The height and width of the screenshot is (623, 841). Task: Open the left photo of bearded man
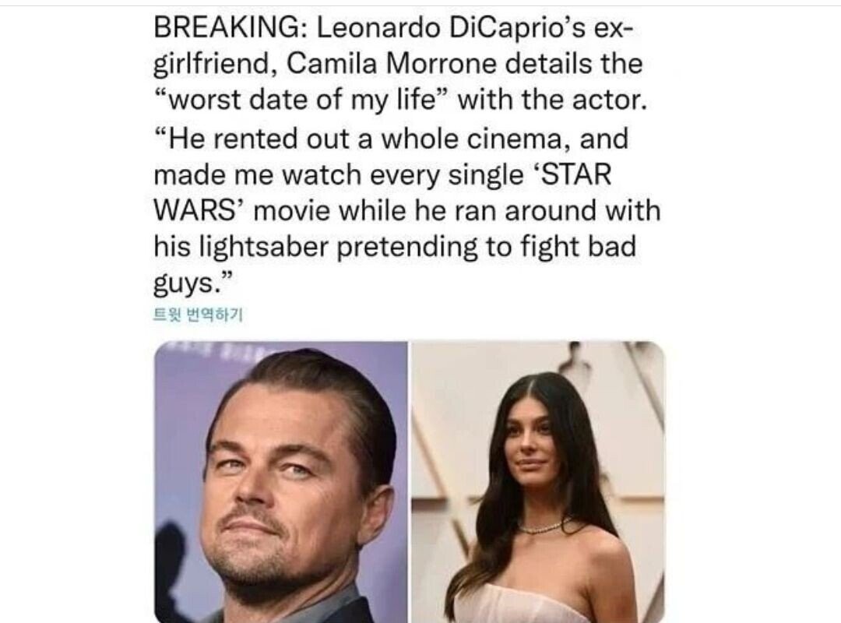281,482
